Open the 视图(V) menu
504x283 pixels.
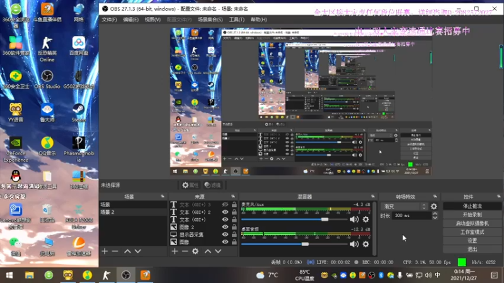(x=152, y=19)
